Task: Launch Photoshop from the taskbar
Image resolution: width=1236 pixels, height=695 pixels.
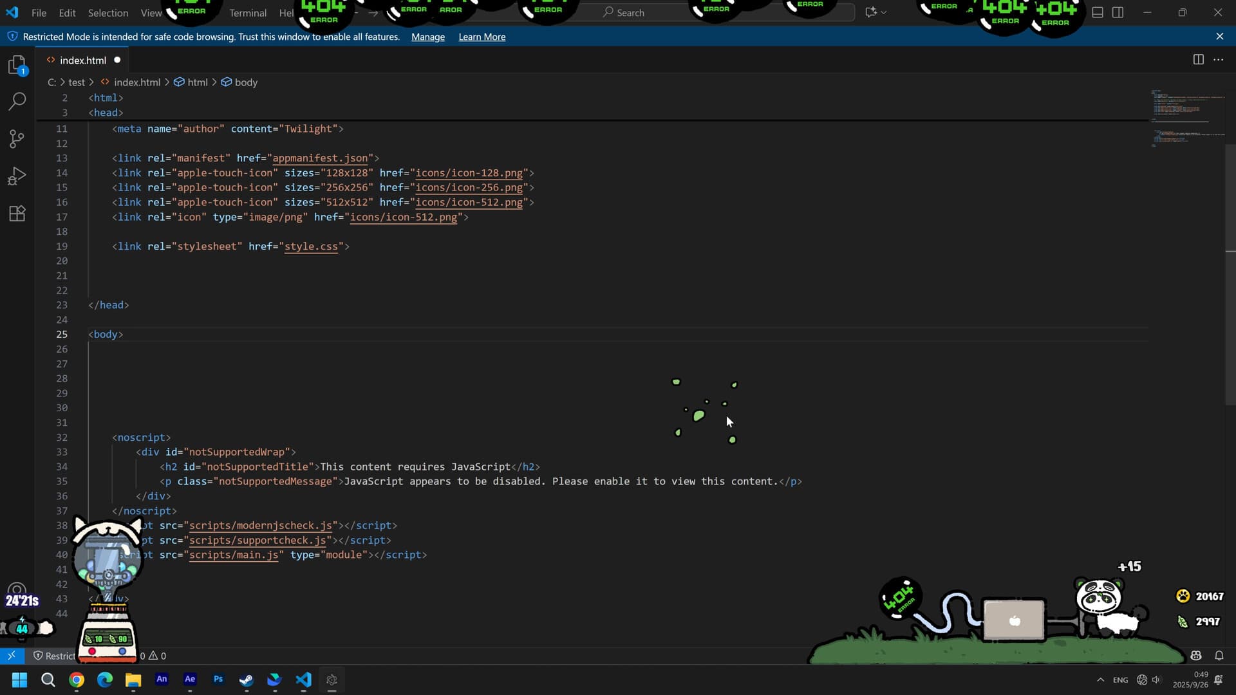Action: (x=218, y=680)
